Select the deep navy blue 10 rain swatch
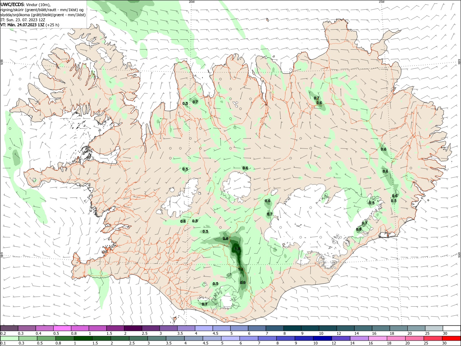The width and height of the screenshot is (461, 346). [323, 338]
